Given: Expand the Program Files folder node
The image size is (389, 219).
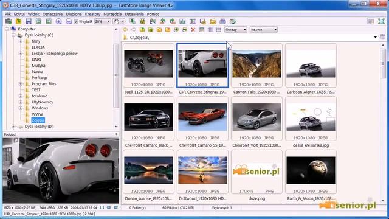Looking at the screenshot, I should [x=21, y=84].
